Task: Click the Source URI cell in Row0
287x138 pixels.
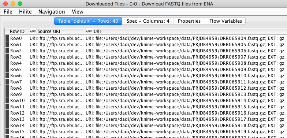Action: [x=57, y=38]
